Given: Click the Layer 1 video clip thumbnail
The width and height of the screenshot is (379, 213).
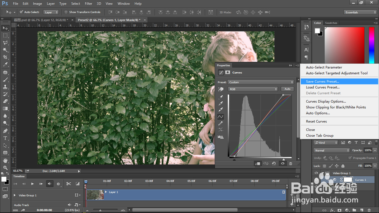Looking at the screenshot, I should (x=95, y=195).
